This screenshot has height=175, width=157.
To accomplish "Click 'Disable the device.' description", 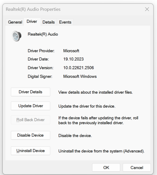I will (x=75, y=136).
